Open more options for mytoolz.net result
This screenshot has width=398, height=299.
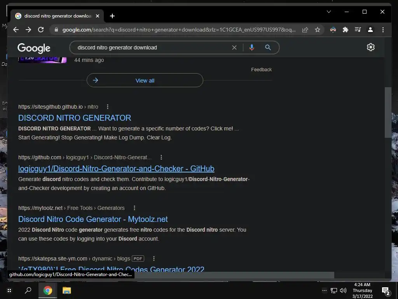tap(134, 208)
